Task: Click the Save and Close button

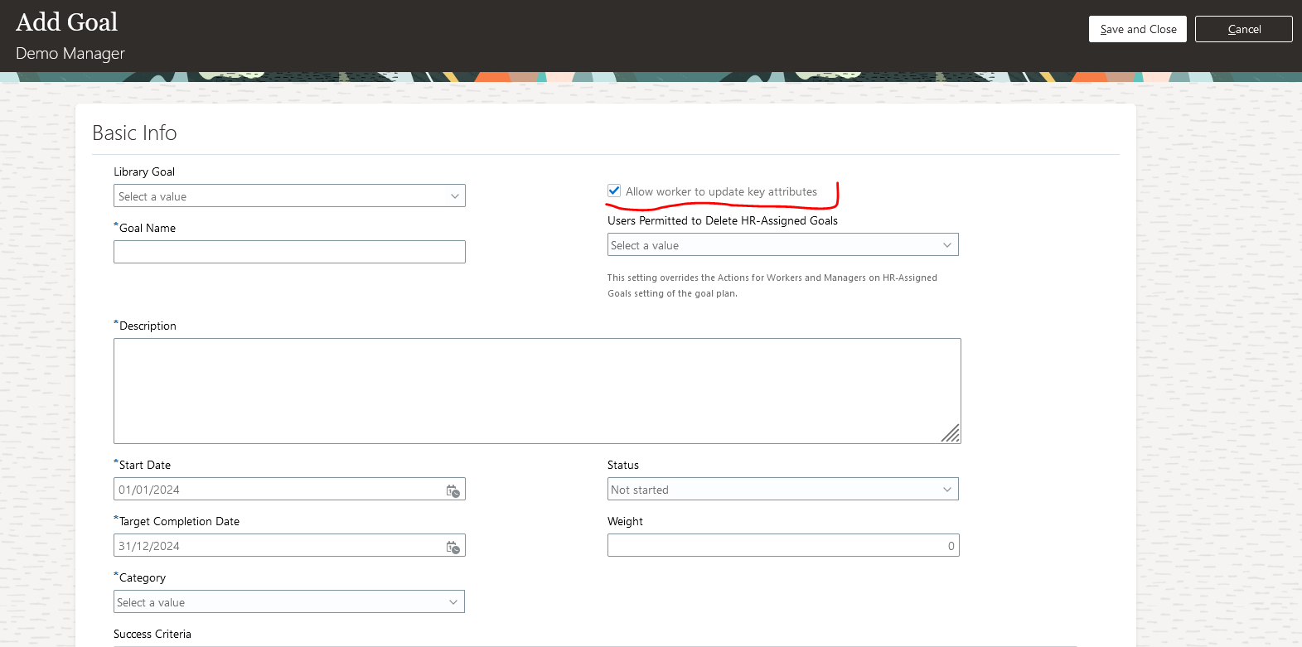Action: click(1138, 29)
